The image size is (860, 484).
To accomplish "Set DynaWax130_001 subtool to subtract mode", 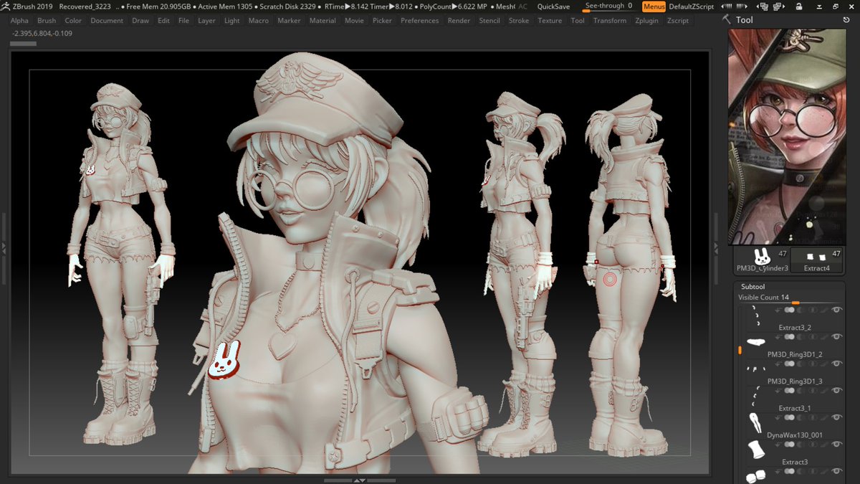I will (801, 417).
